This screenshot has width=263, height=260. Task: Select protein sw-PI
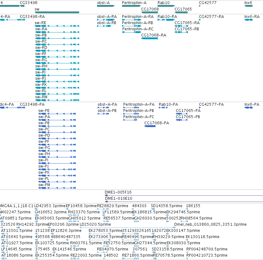[57, 163]
